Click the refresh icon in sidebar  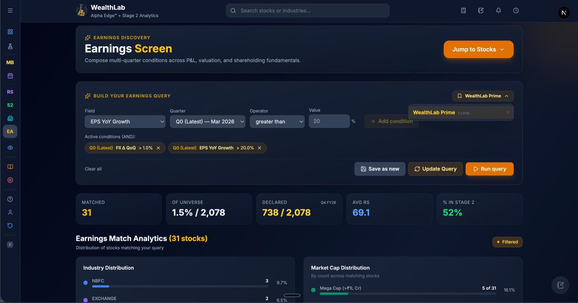10,225
